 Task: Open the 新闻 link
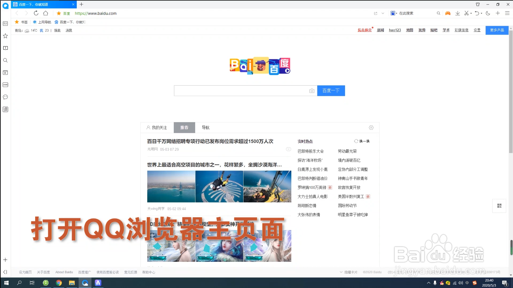(380, 30)
